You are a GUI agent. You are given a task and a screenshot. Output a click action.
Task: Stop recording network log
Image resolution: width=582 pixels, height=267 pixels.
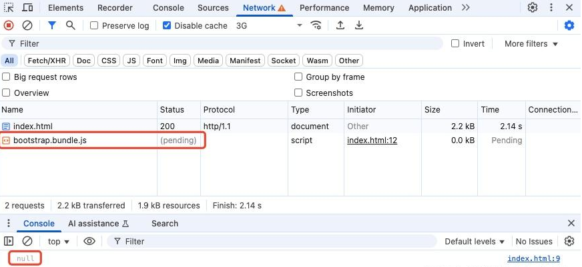tap(9, 25)
